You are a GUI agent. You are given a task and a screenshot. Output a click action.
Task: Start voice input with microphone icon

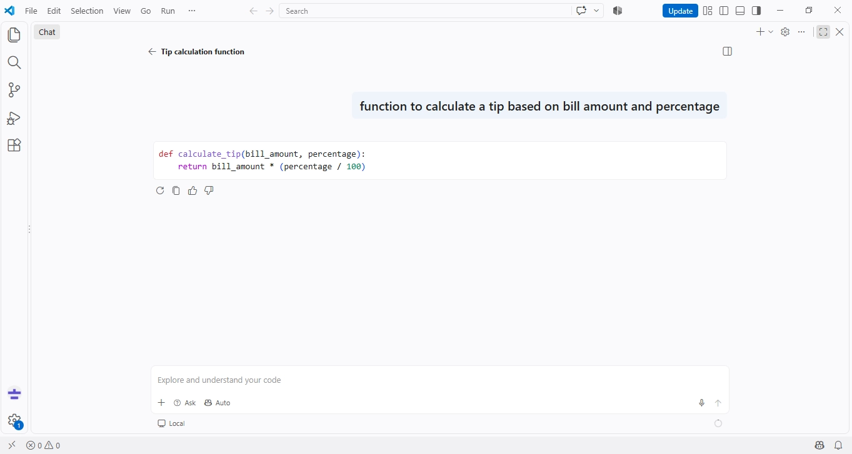701,403
